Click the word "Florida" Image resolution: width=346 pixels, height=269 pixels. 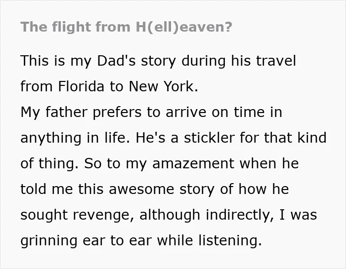click(x=81, y=86)
